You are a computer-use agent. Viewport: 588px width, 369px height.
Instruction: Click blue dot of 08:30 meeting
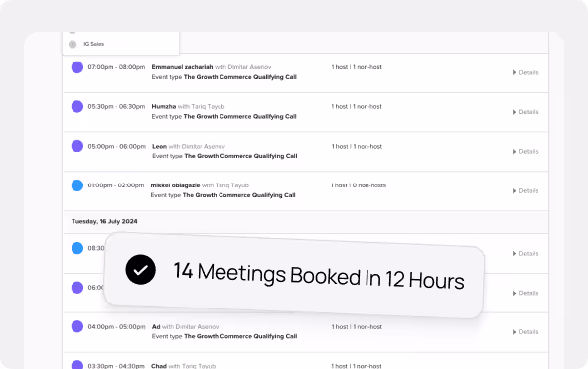(x=77, y=248)
